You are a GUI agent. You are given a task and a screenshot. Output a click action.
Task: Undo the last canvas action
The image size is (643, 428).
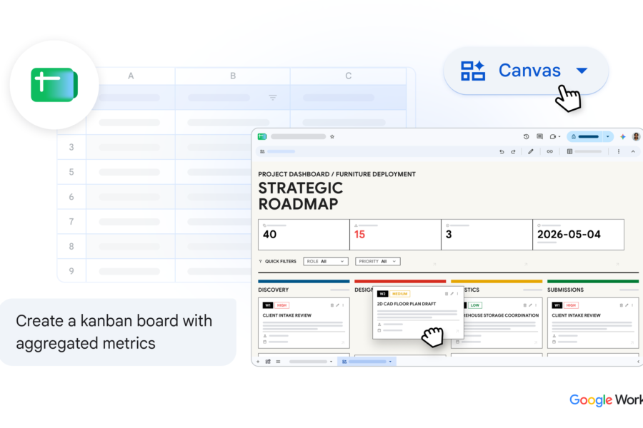pos(502,151)
